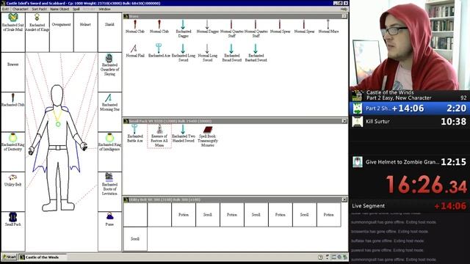Select the Enchanted Morning Star icon
Image resolution: width=470 pixels, height=264 pixels.
click(109, 98)
